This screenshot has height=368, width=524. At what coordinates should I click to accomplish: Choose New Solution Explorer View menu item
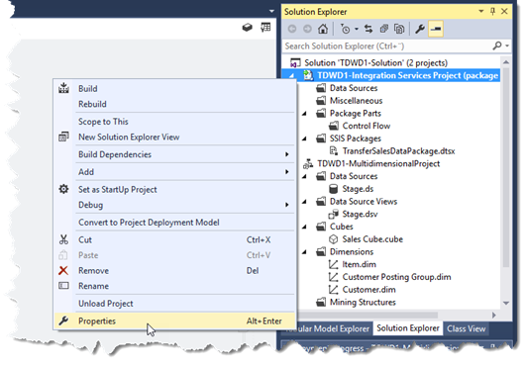pos(174,137)
